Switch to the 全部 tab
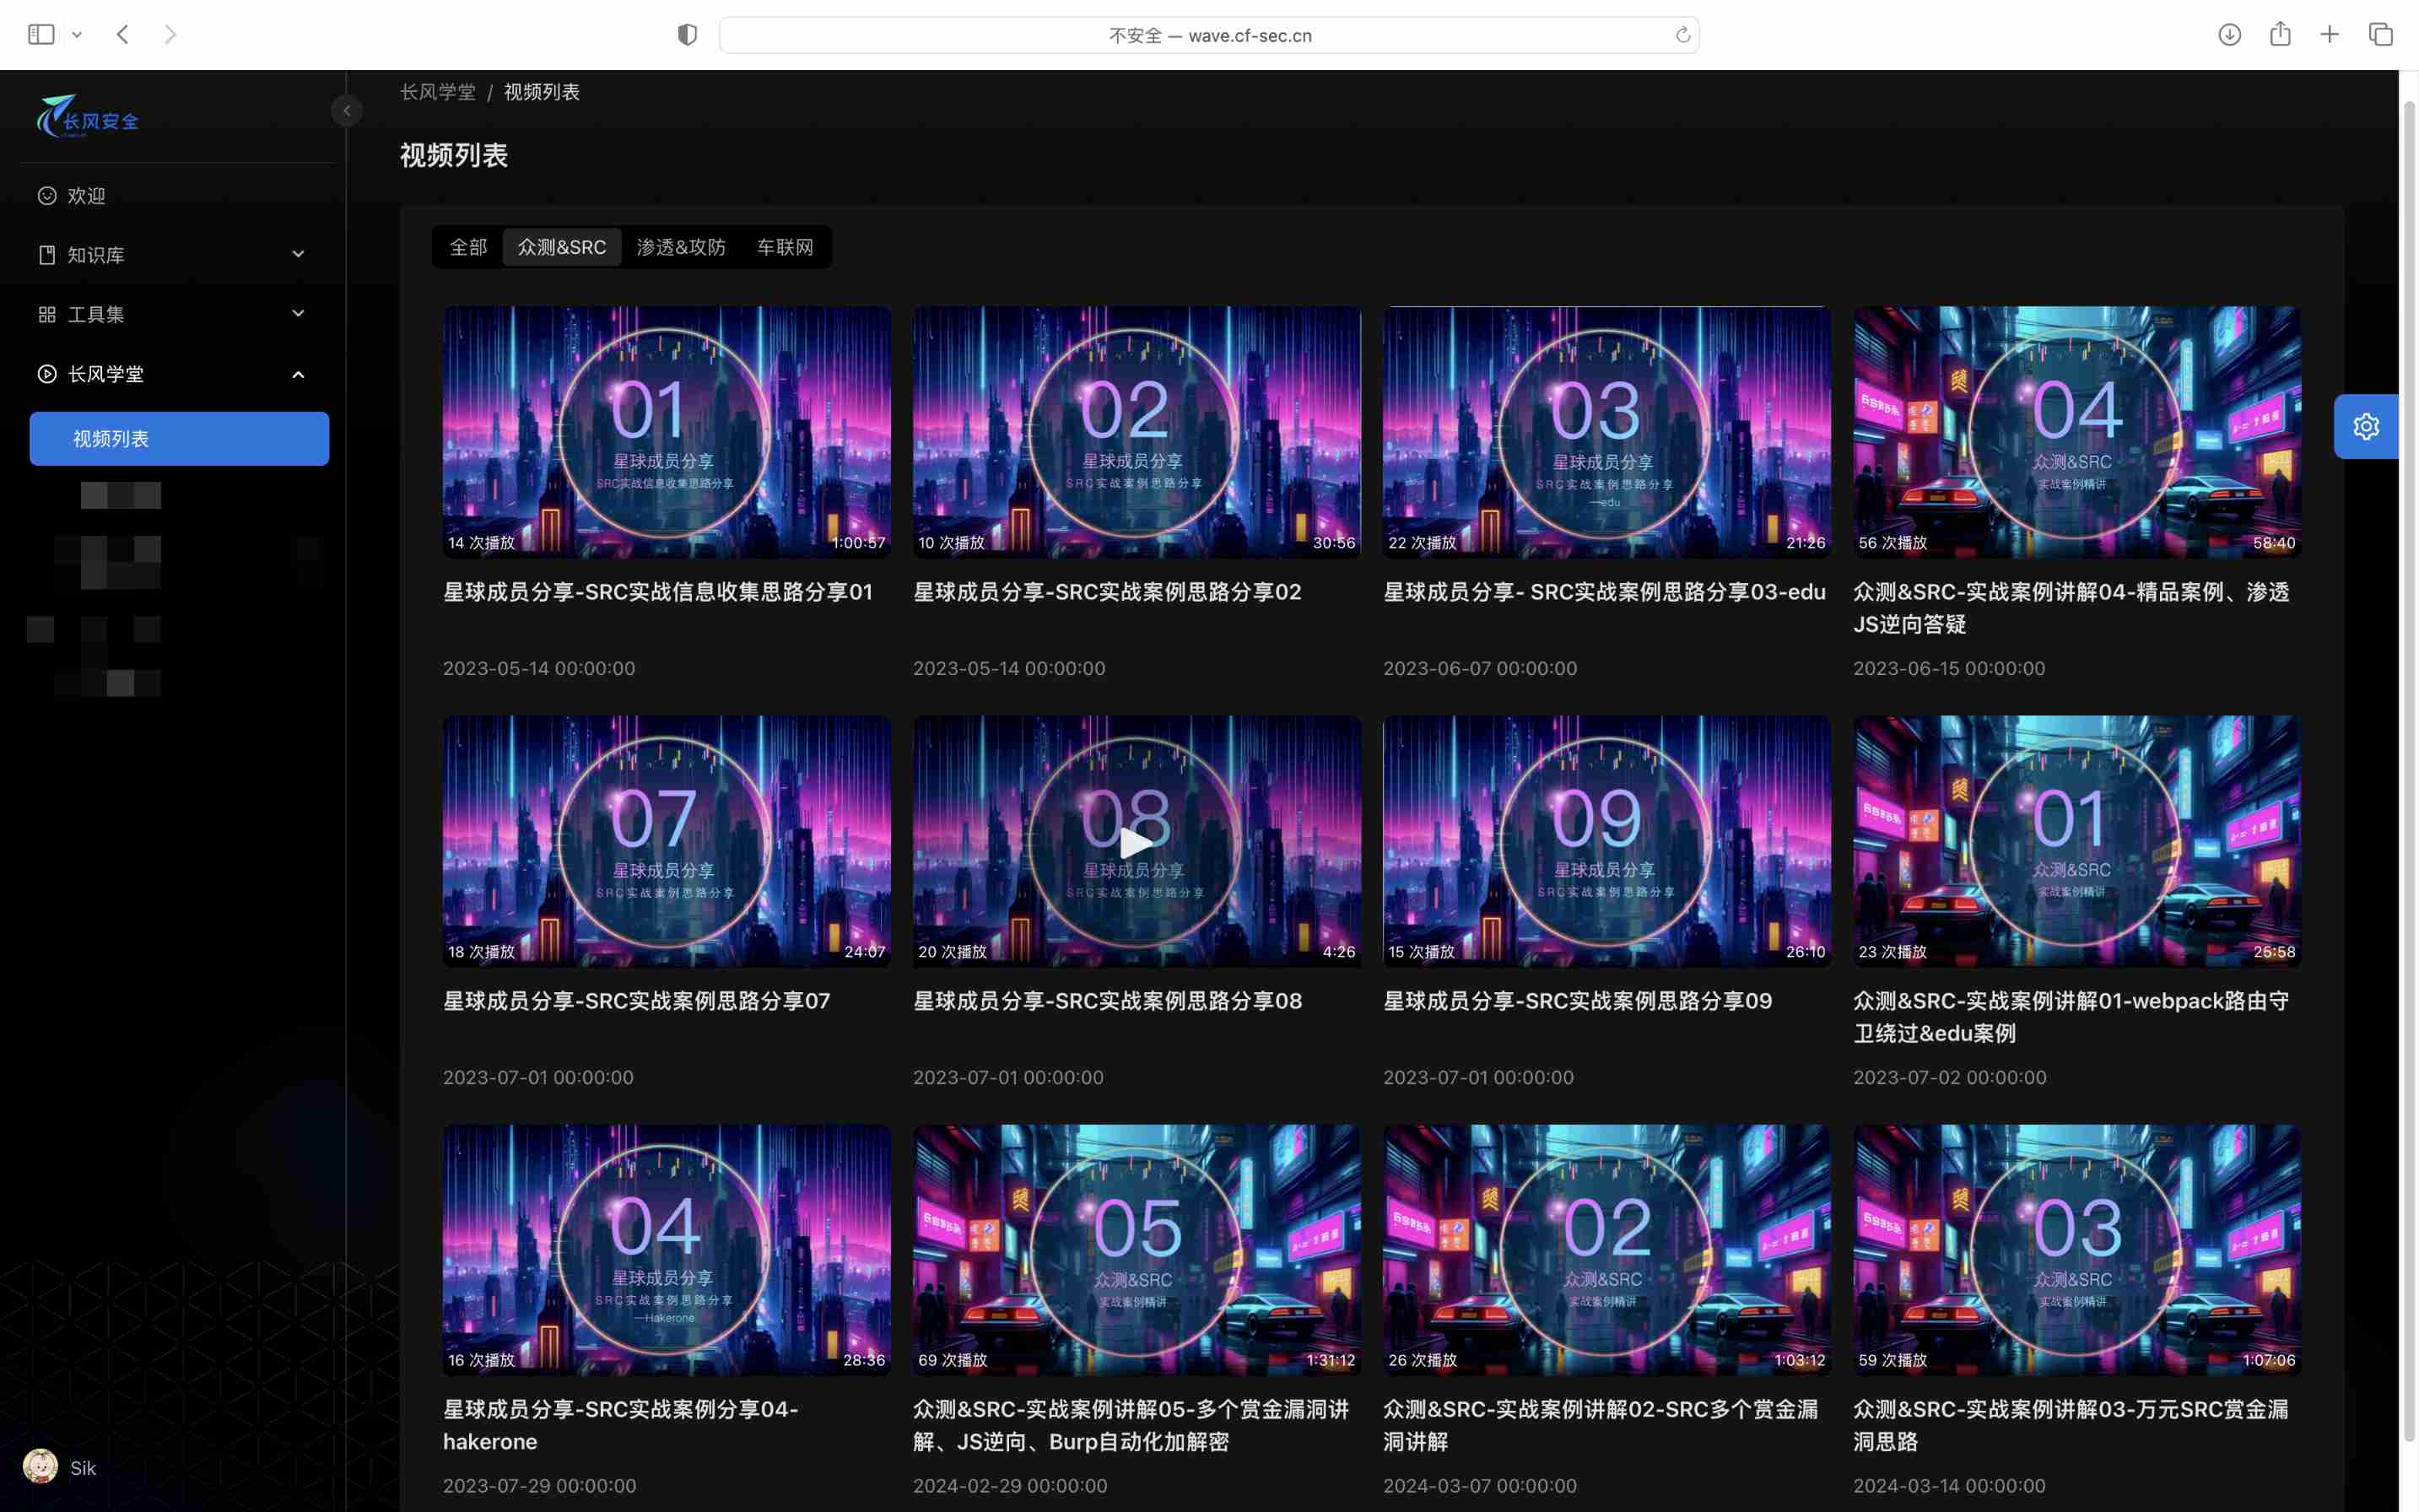The image size is (2419, 1512). click(468, 247)
